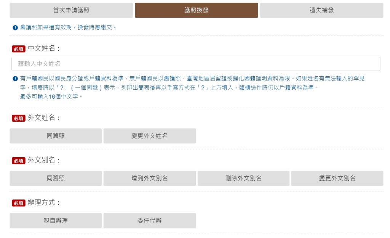
Task: Click the 中文姓名： field label
Action: click(x=44, y=48)
